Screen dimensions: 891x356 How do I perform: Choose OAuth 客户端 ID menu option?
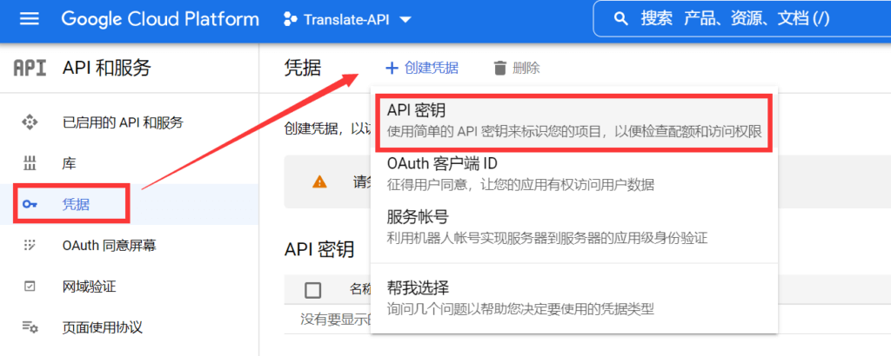(x=574, y=174)
